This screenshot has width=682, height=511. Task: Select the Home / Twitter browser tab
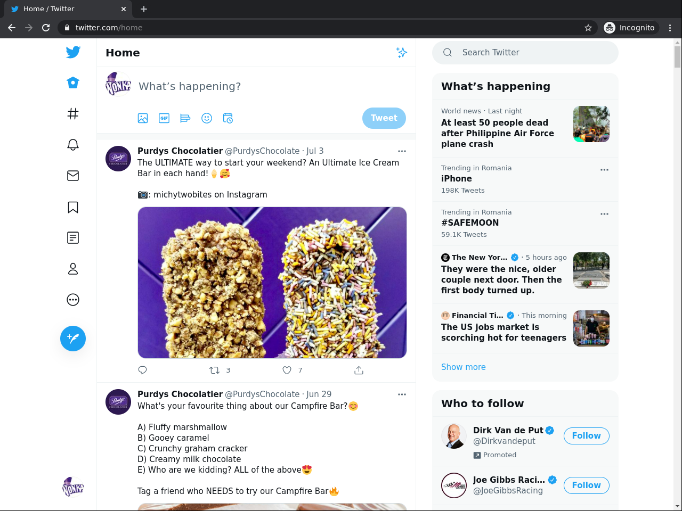tap(68, 9)
